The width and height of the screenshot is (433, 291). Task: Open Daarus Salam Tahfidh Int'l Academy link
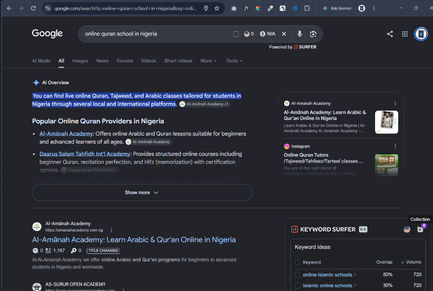[85, 154]
